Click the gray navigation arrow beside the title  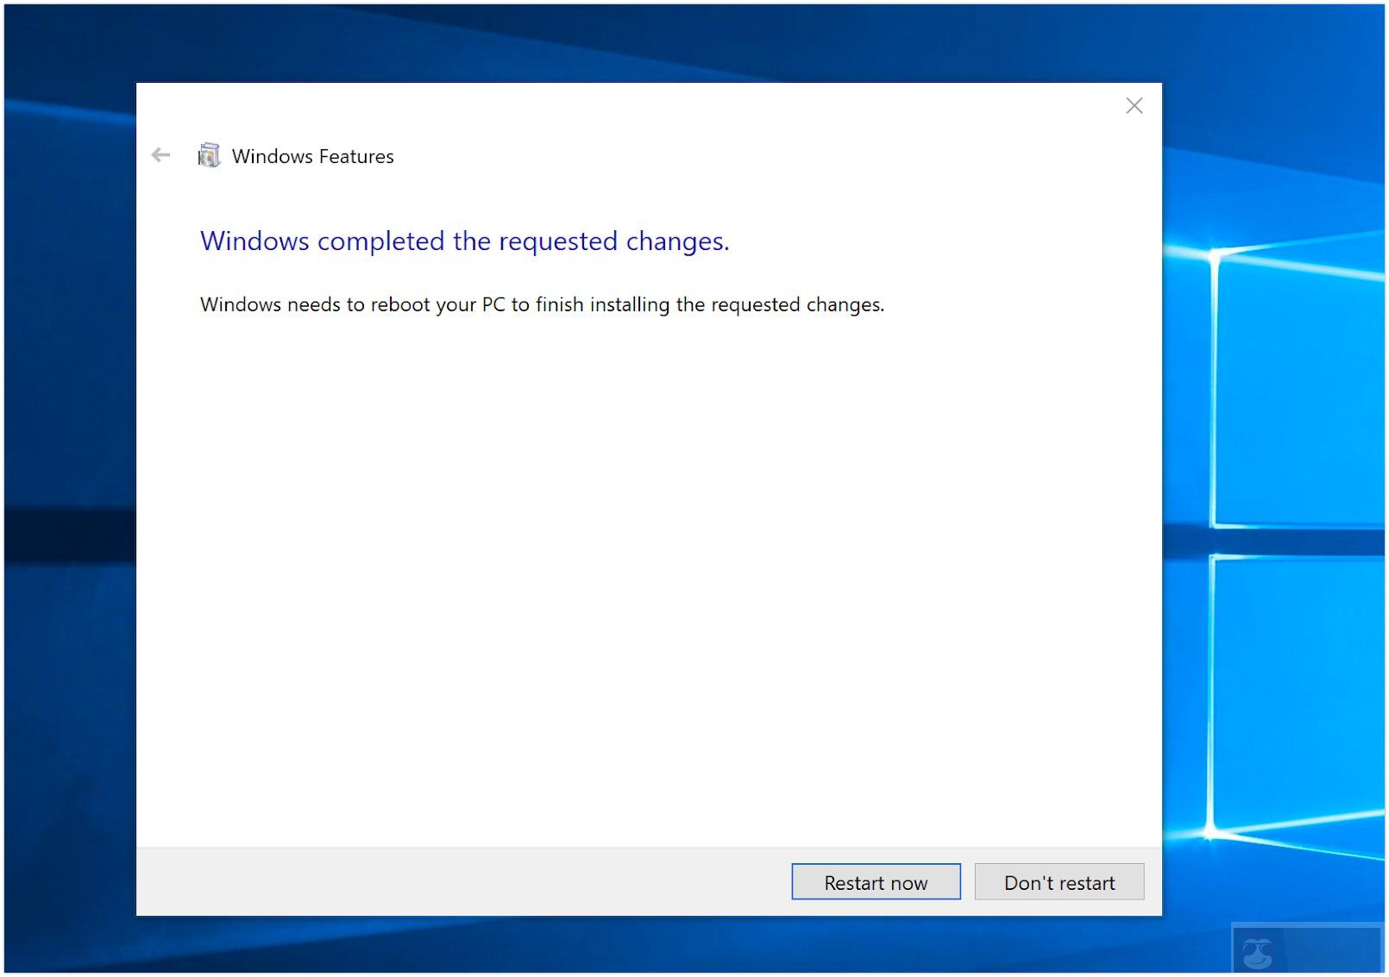160,155
